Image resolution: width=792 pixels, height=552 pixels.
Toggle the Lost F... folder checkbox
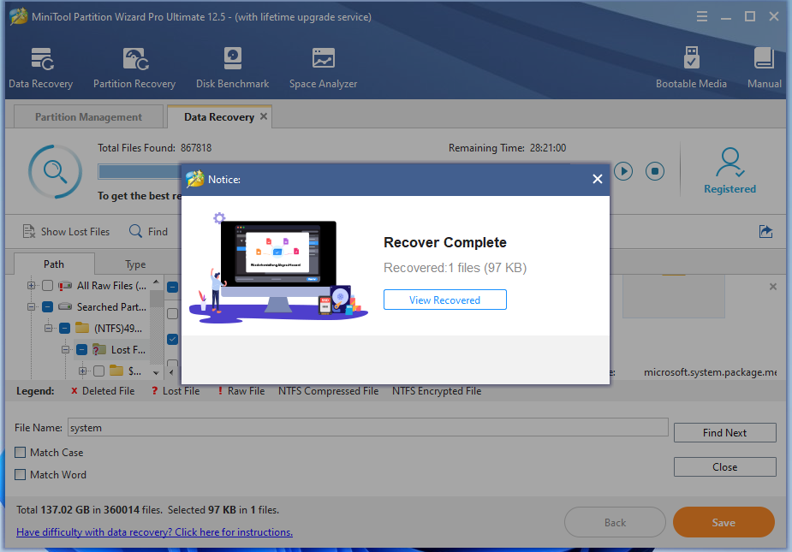[82, 349]
